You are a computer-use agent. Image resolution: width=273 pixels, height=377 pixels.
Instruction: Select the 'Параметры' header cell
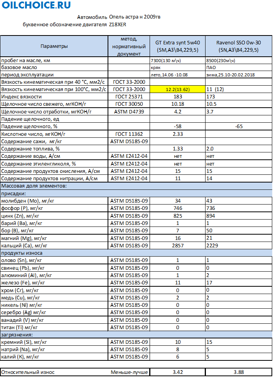54,46
